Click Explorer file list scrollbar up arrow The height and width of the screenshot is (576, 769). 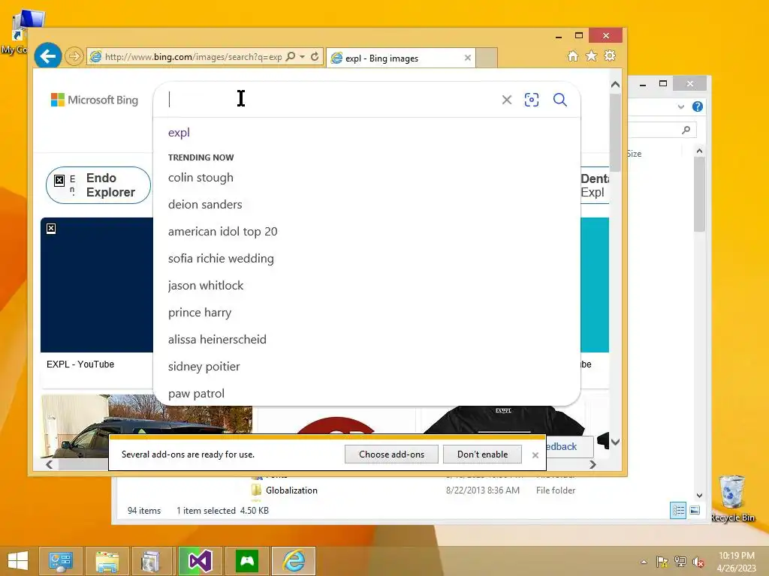pyautogui.click(x=699, y=151)
